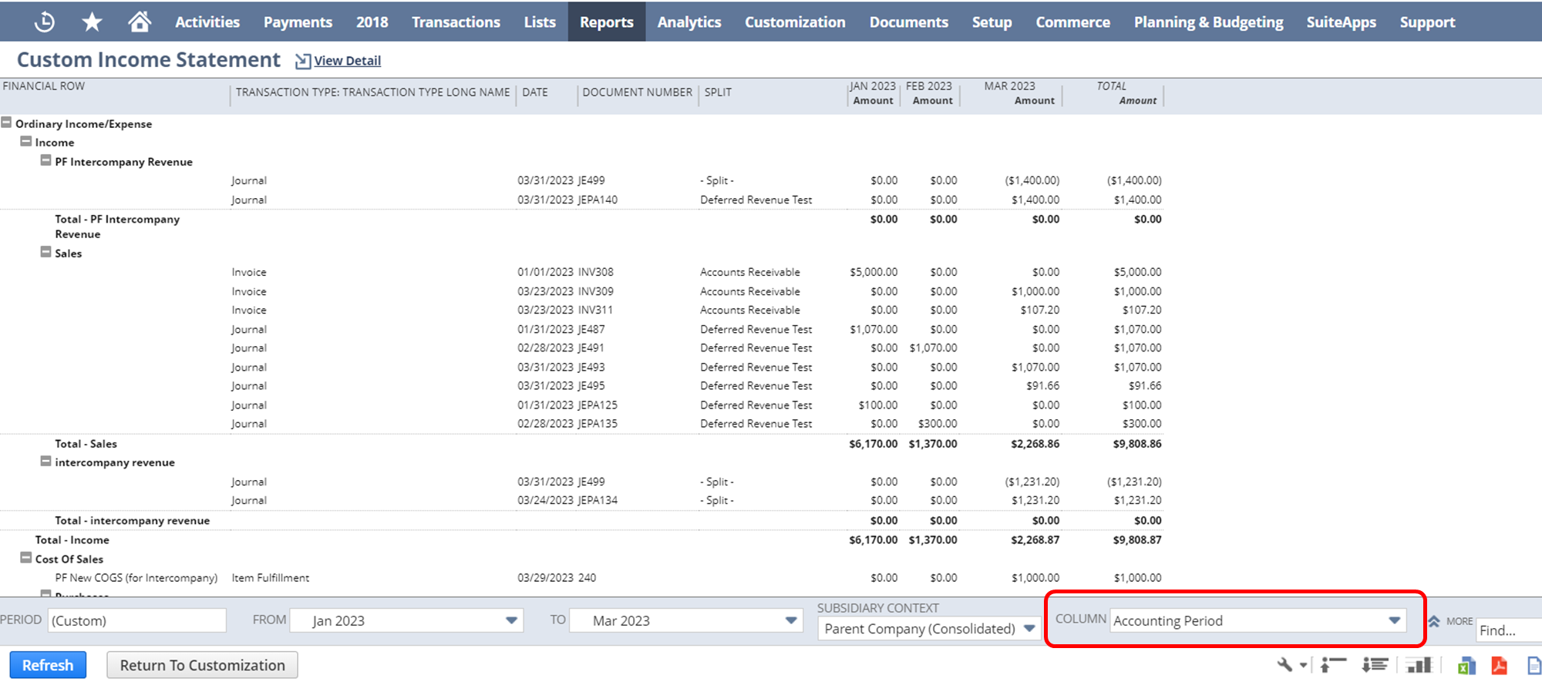Open the FROM period dropdown
This screenshot has height=682, width=1542.
click(406, 620)
